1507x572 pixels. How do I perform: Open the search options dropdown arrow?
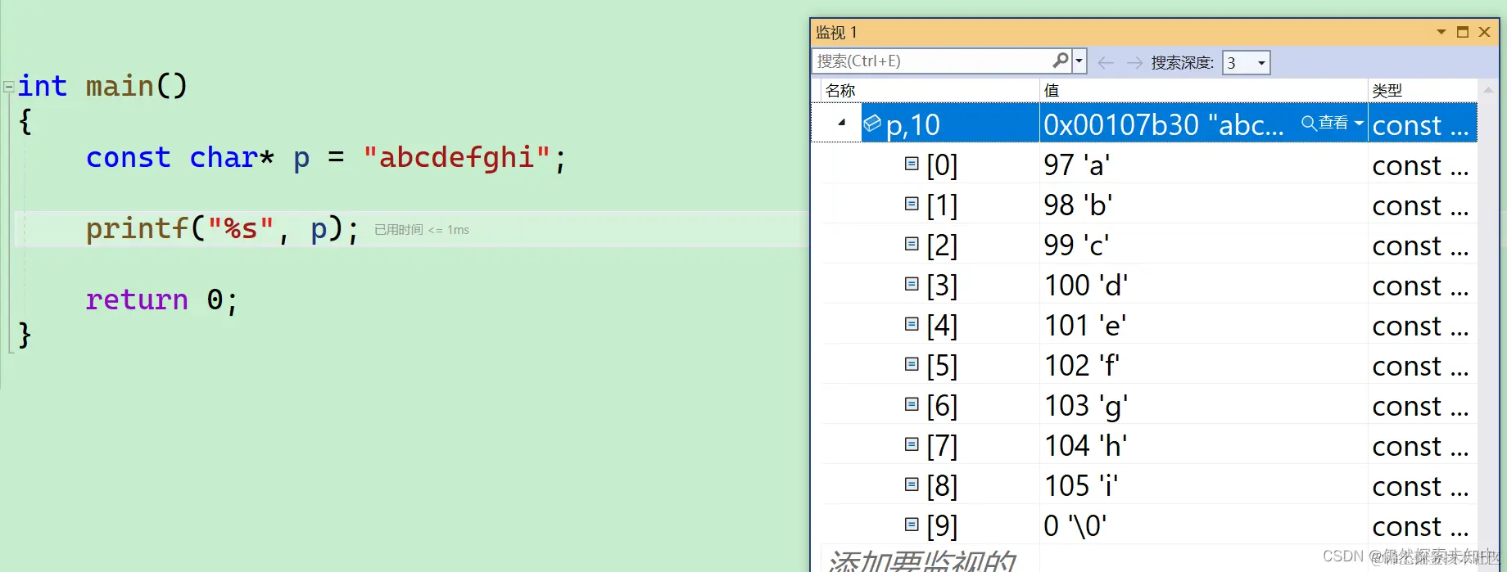pos(1079,61)
